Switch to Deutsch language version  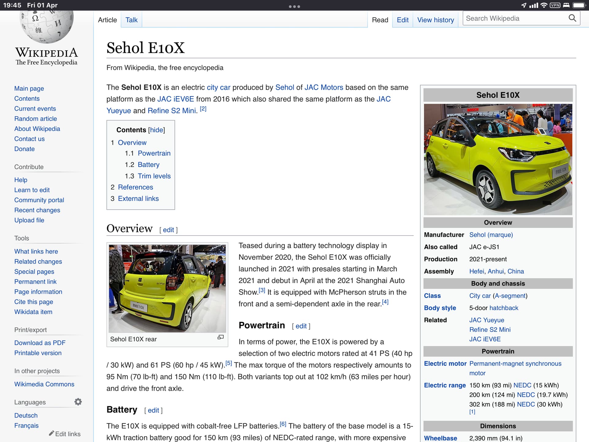click(x=26, y=415)
